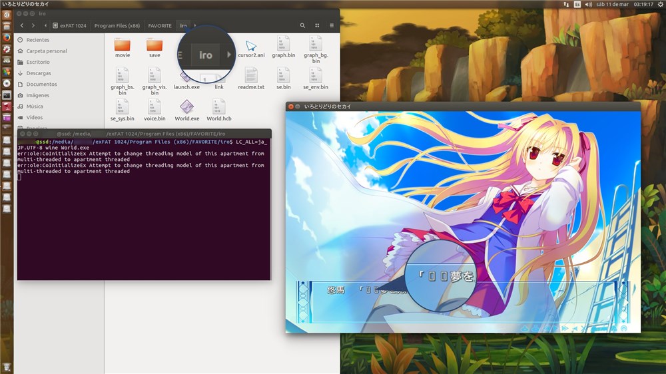
Task: Click the first flask icon in game bar
Action: point(525,328)
